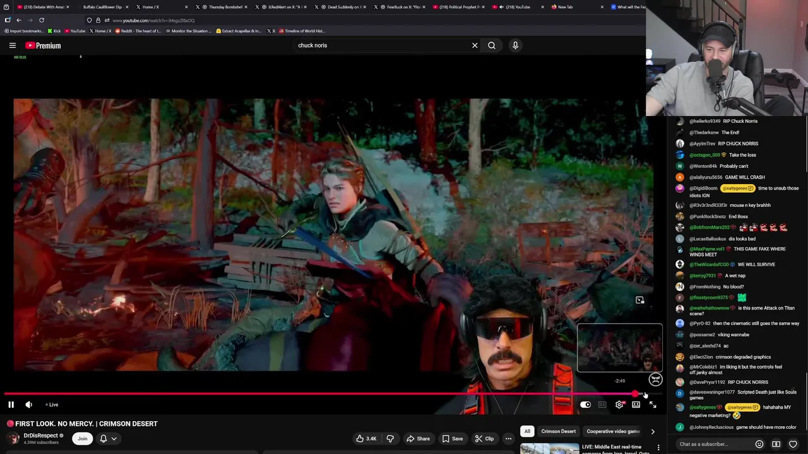Click the red progress bar scrubber handle

pos(634,394)
